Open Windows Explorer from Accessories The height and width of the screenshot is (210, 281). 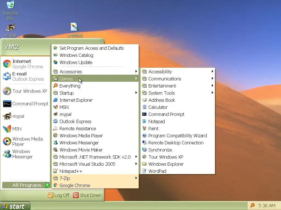pyautogui.click(x=178, y=164)
